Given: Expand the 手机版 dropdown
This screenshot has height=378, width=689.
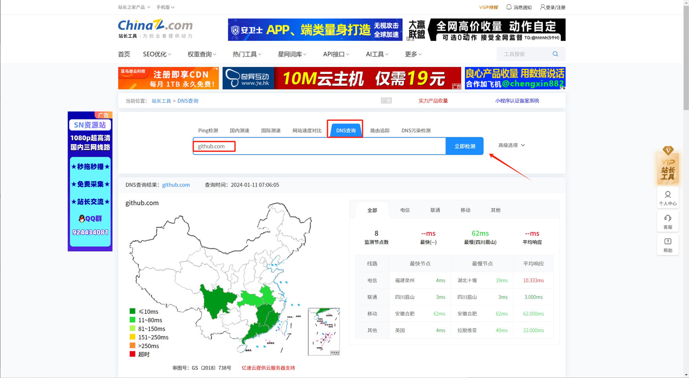Looking at the screenshot, I should tap(165, 7).
